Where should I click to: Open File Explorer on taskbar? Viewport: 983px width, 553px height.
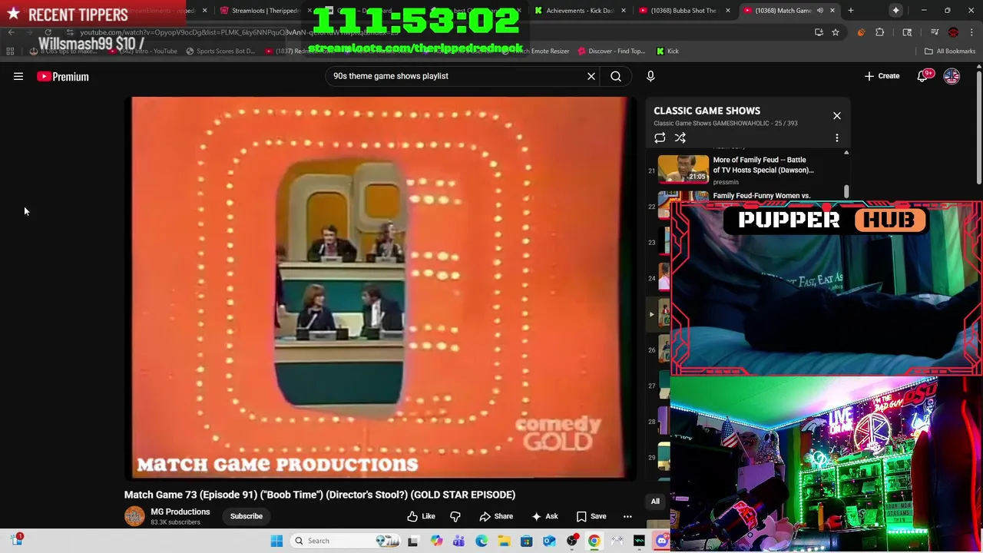(504, 541)
